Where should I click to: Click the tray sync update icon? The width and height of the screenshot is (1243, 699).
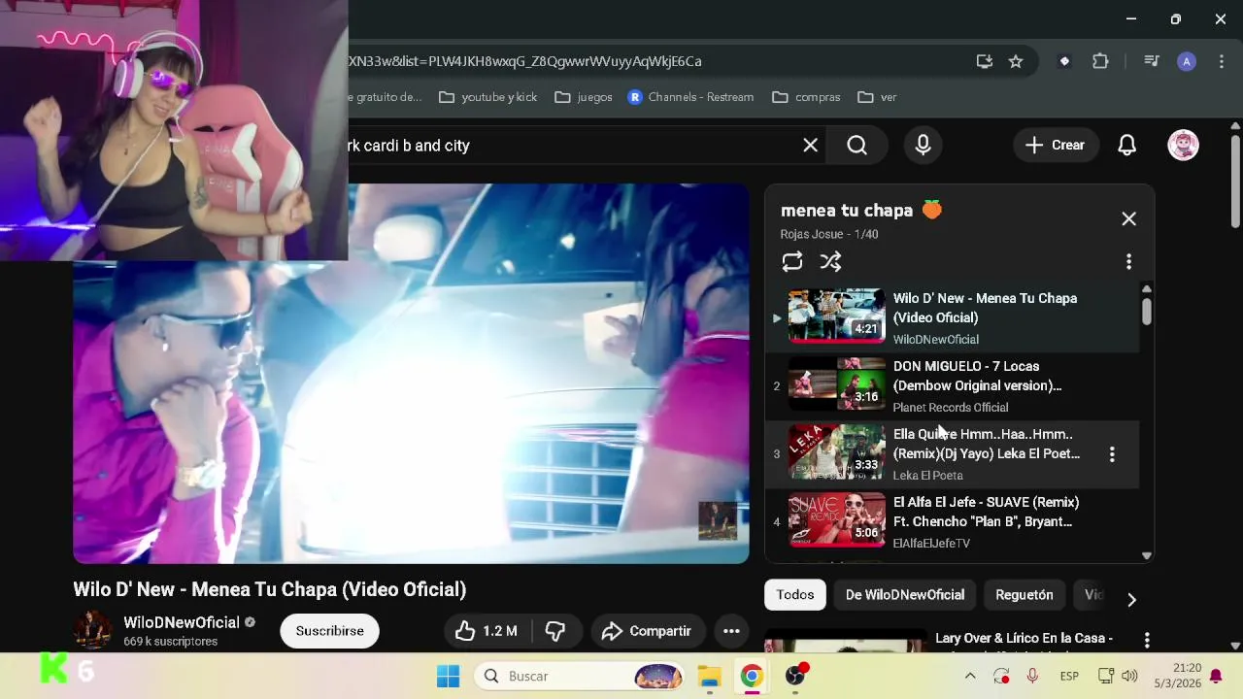[1001, 677]
